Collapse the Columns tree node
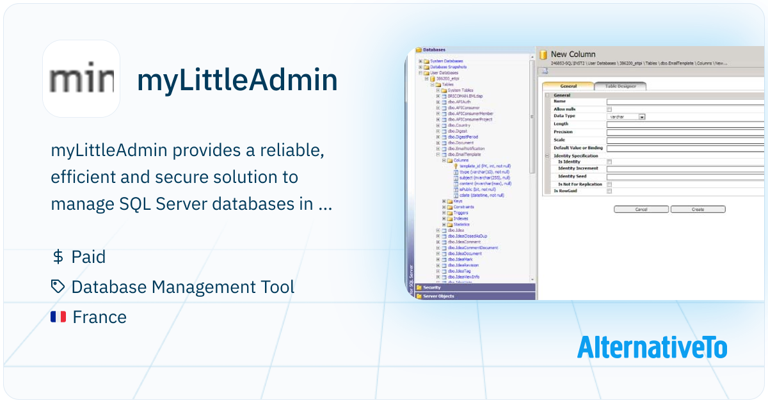768x403 pixels. 444,160
